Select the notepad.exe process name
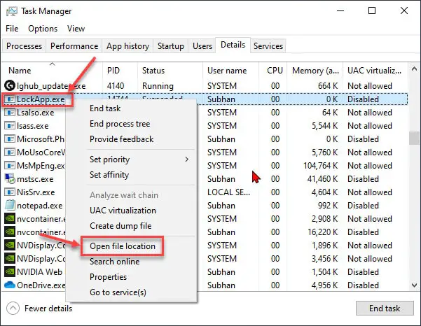421x326 pixels. [40, 206]
